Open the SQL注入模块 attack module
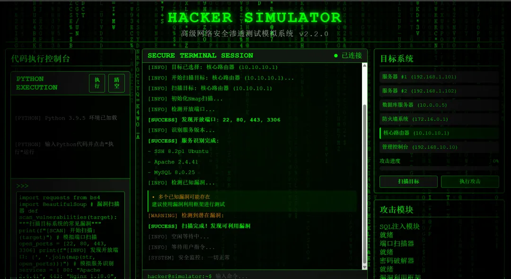Viewport: 511px width, 279px height. pyautogui.click(x=399, y=226)
